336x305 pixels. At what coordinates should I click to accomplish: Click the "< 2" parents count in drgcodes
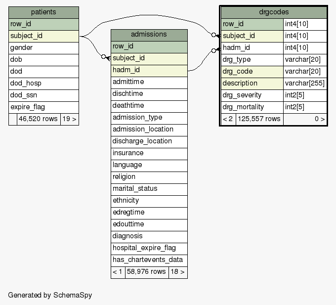click(x=228, y=119)
